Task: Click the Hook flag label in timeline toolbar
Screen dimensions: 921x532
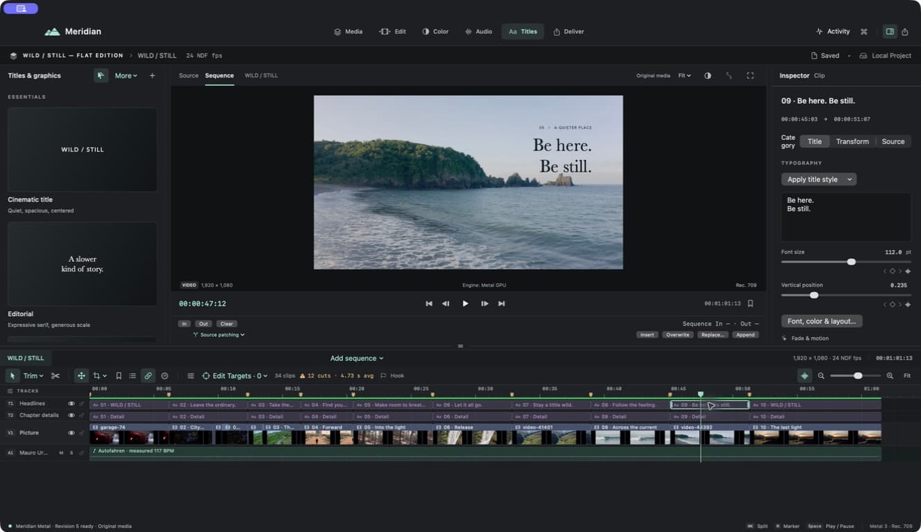Action: click(x=392, y=375)
